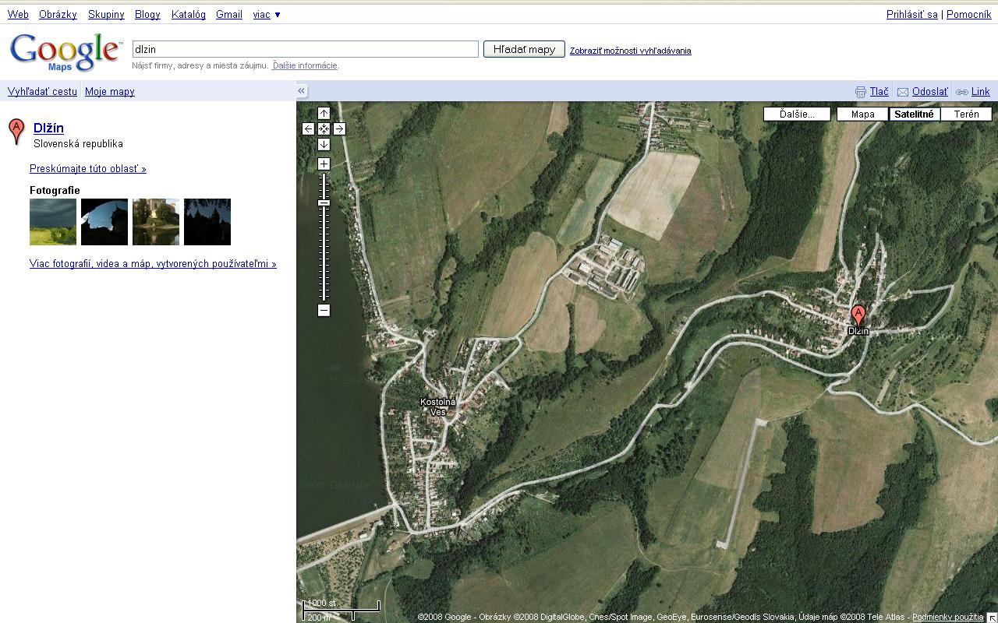
Task: Pan the map right with arrow
Action: click(x=339, y=129)
